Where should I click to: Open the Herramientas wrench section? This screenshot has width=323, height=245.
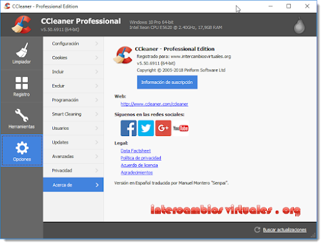(x=21, y=119)
